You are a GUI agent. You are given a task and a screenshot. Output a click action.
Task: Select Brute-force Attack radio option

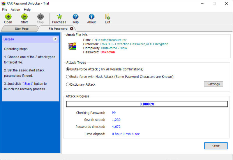pyautogui.click(x=68, y=69)
